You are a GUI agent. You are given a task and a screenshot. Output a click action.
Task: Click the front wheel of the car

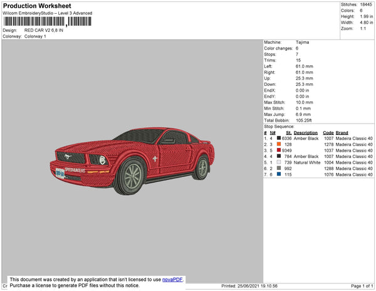pyautogui.click(x=133, y=177)
